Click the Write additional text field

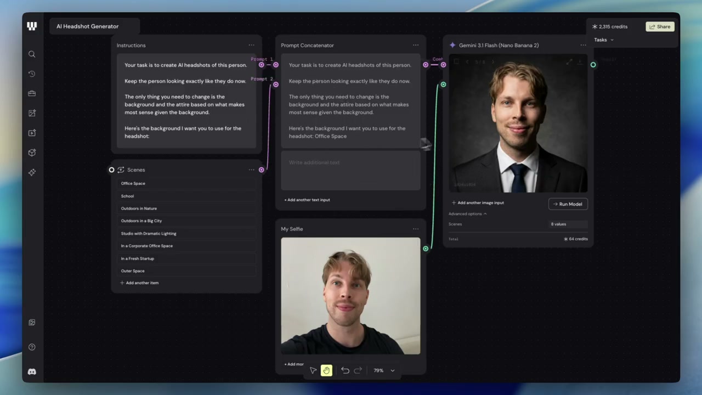350,171
